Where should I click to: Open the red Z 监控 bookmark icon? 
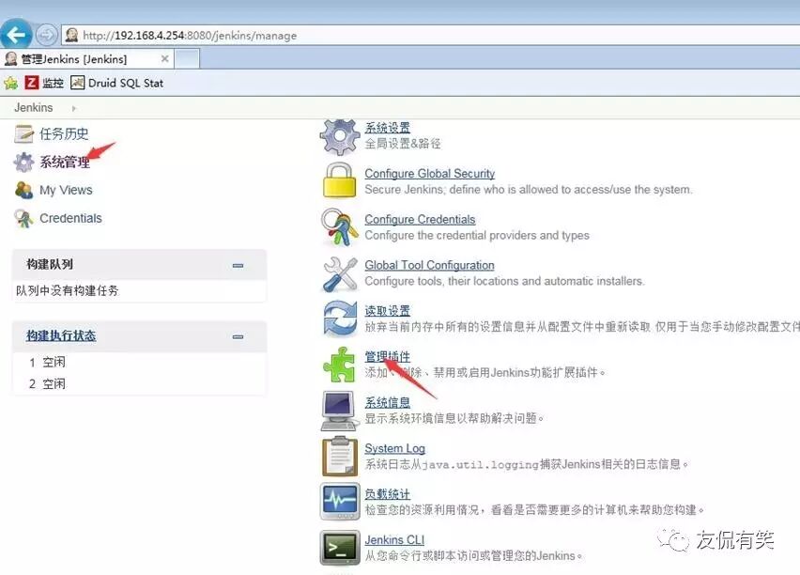coord(31,83)
